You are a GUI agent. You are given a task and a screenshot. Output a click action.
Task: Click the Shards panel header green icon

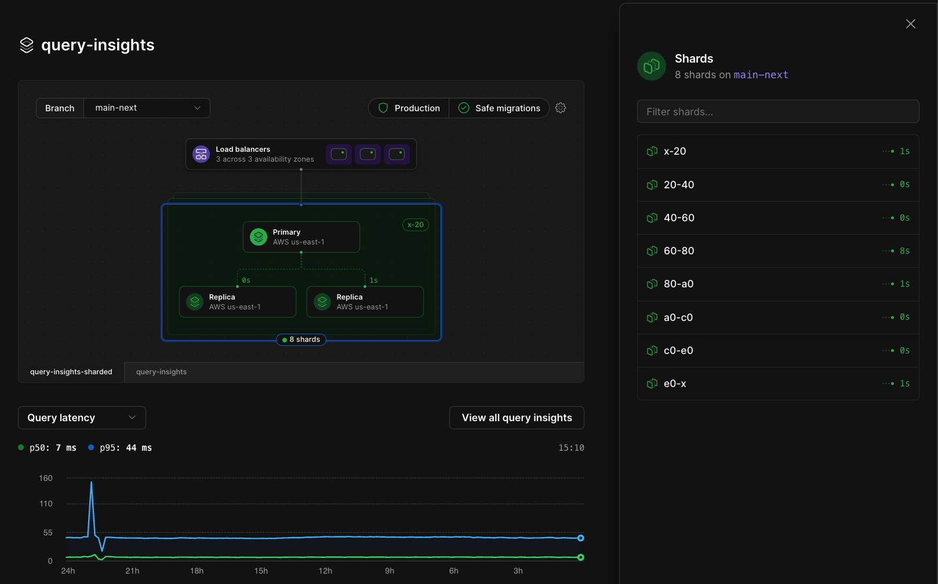pyautogui.click(x=652, y=66)
